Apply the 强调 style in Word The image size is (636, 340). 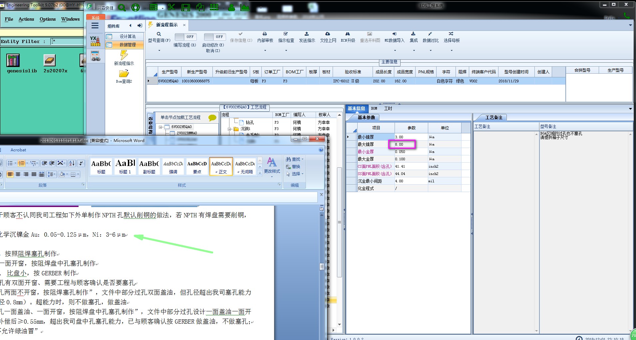tap(173, 166)
